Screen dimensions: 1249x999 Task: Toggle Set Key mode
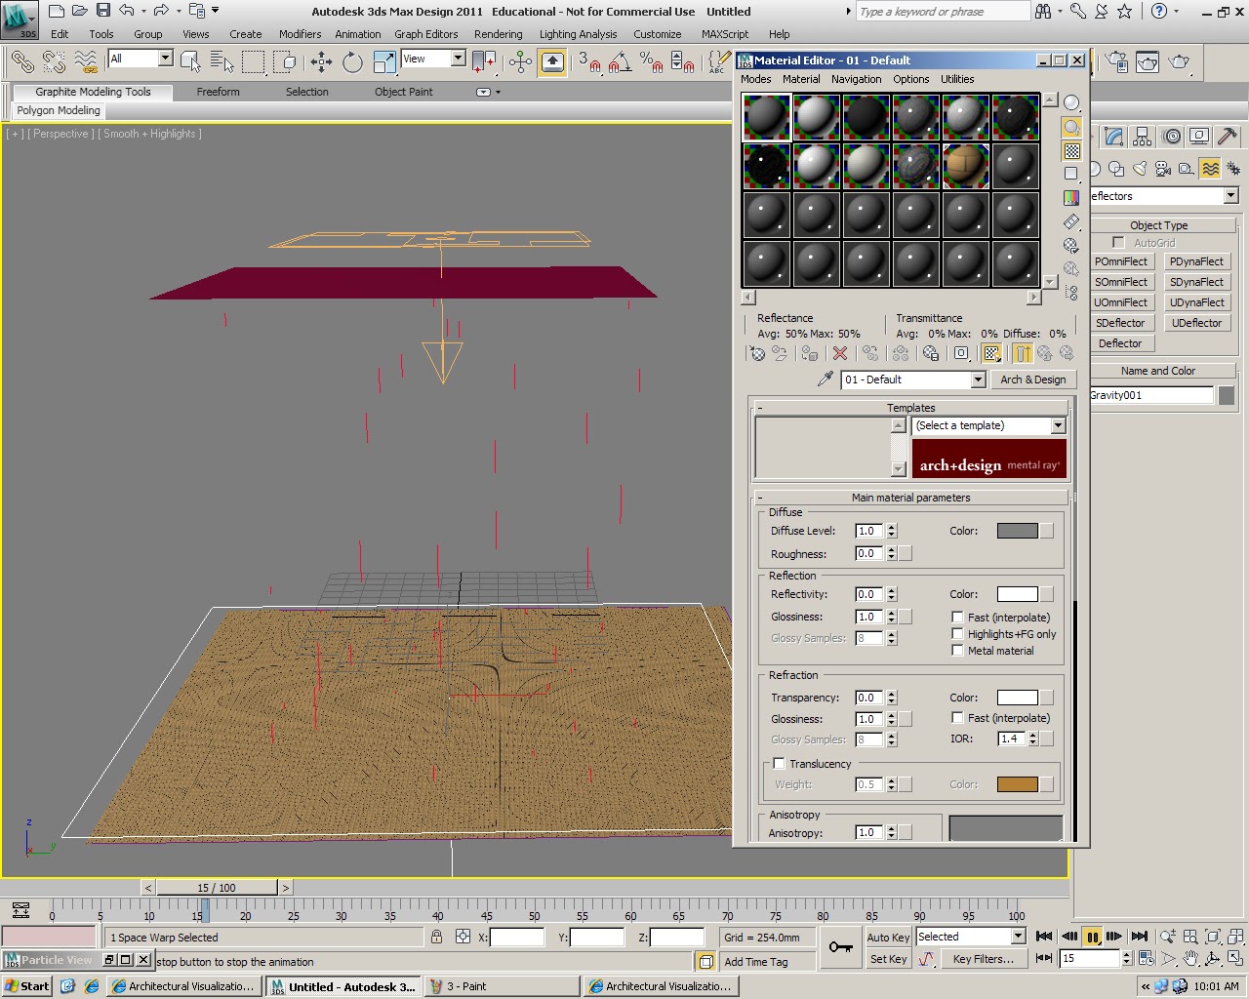[888, 959]
